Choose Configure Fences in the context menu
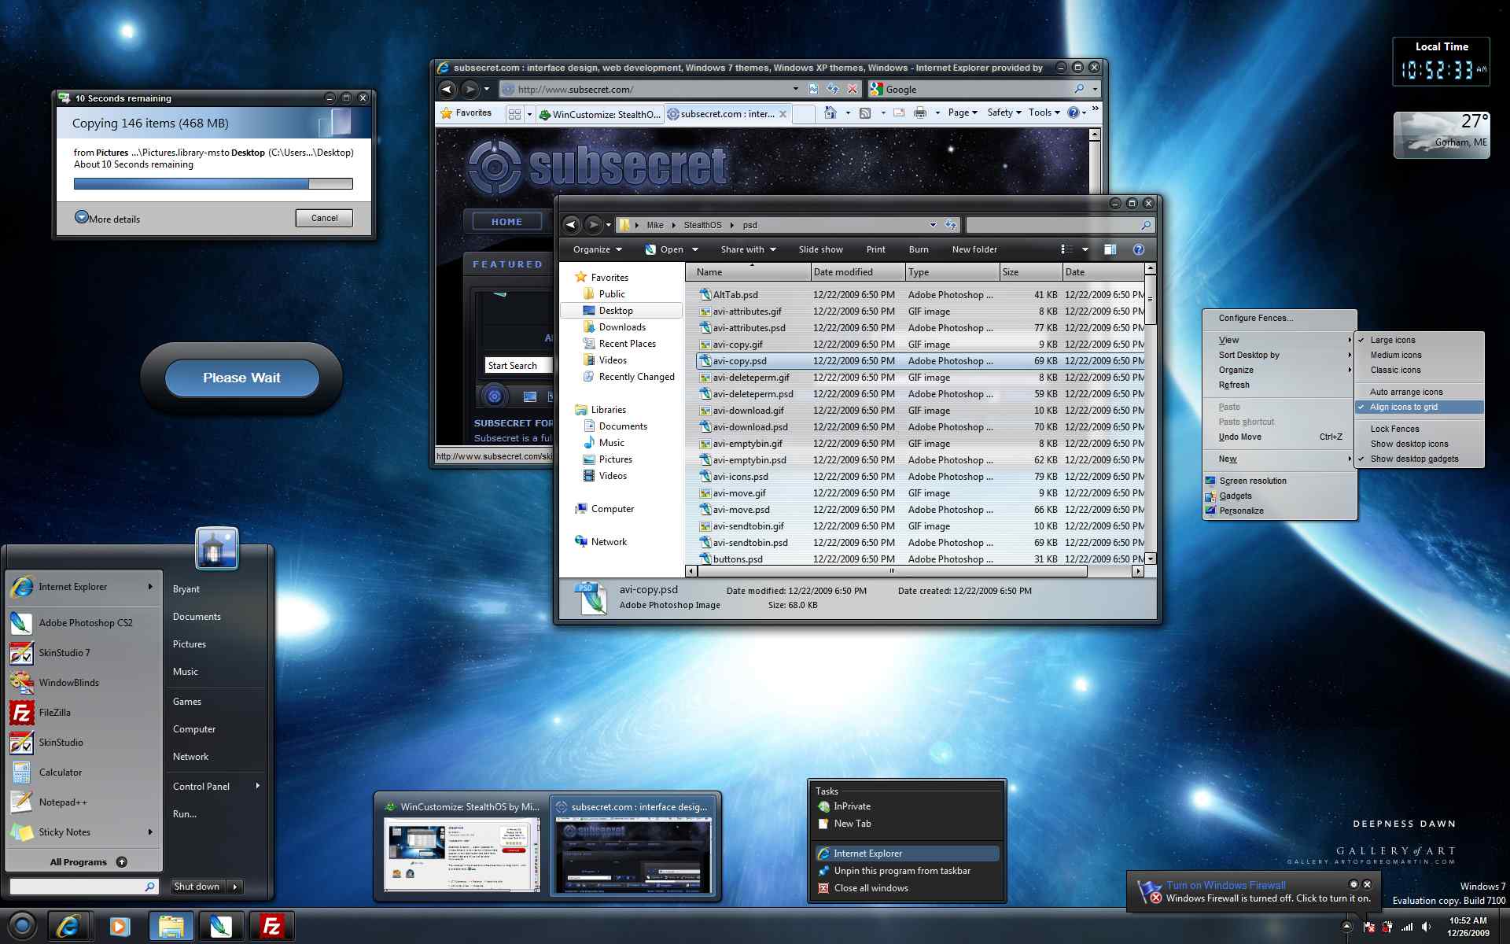Image resolution: width=1510 pixels, height=944 pixels. point(1280,318)
